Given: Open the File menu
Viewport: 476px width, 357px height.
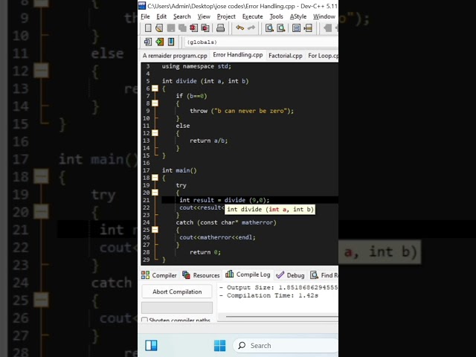Looking at the screenshot, I should pyautogui.click(x=146, y=16).
